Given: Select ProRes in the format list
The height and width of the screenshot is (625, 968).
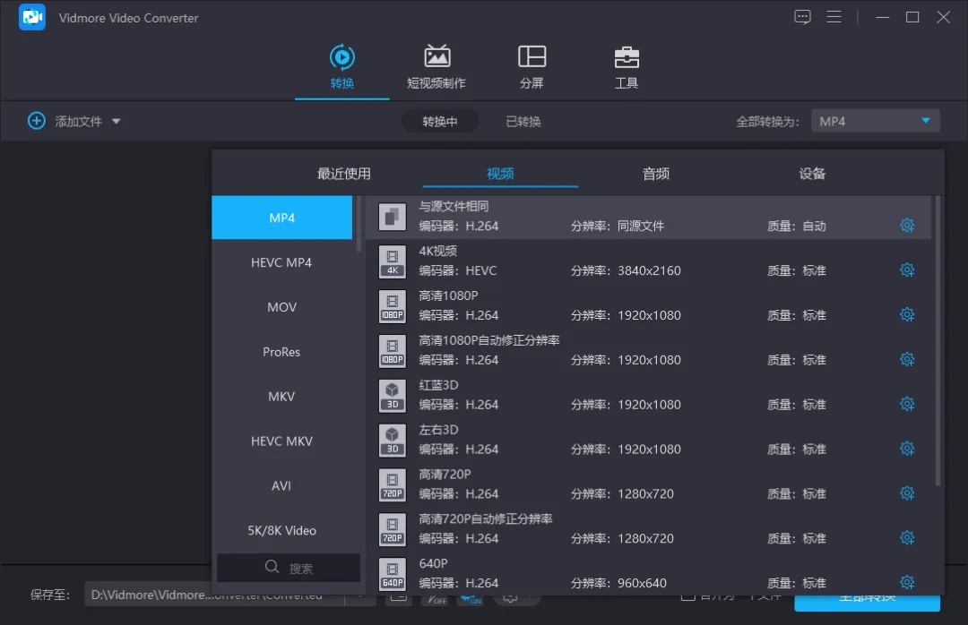Looking at the screenshot, I should tap(282, 352).
